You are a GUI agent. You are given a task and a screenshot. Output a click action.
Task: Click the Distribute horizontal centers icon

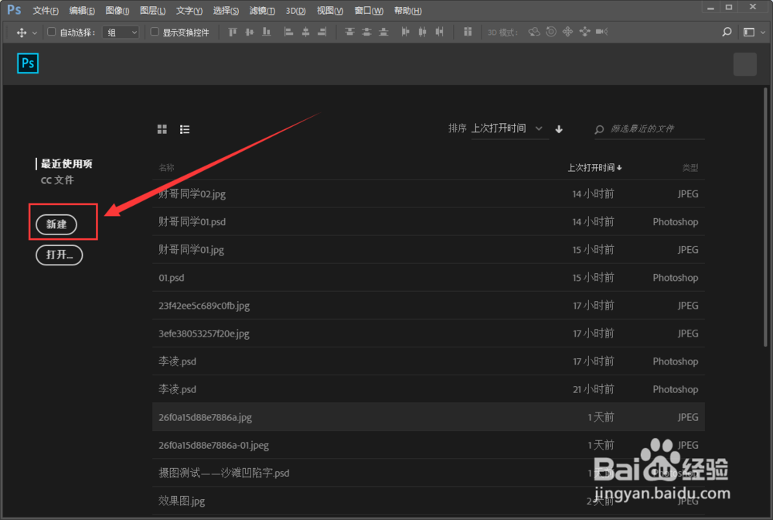click(x=423, y=32)
